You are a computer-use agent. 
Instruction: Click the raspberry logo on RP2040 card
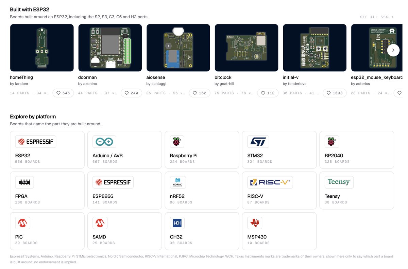[332, 142]
